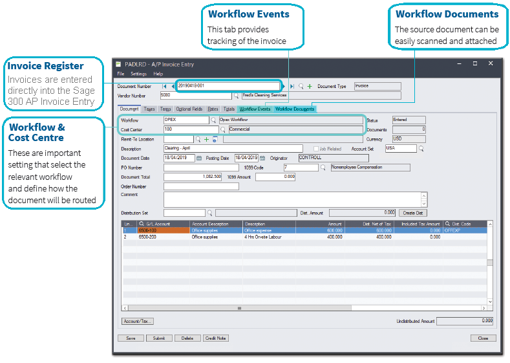Open the Account Set finder icon

click(x=421, y=149)
